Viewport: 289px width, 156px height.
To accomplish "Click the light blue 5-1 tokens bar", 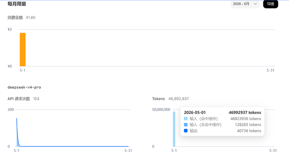I will [x=174, y=129].
